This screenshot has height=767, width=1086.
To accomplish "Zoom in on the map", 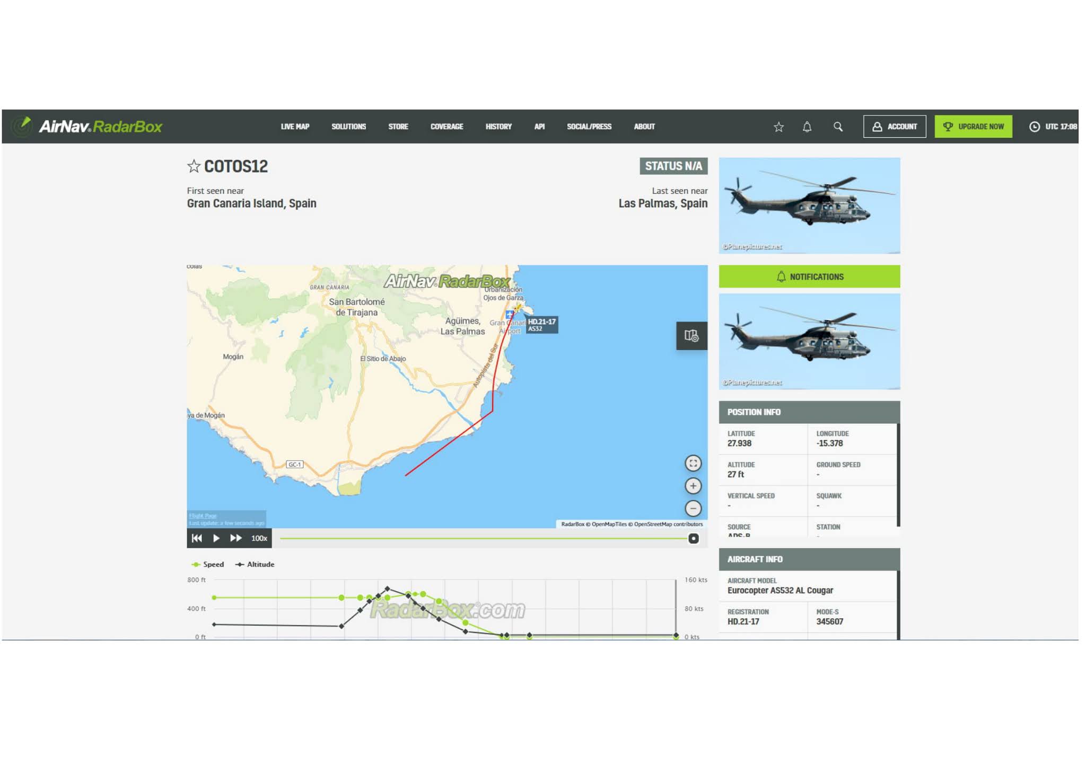I will click(693, 486).
